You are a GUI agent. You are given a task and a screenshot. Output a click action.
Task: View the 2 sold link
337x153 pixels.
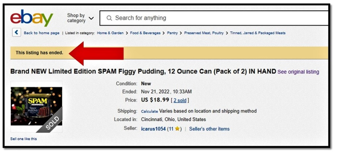180,100
